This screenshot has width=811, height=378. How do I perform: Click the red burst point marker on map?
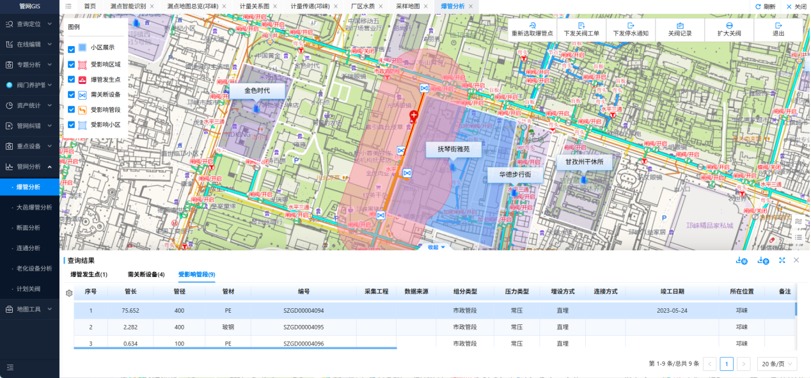click(414, 116)
